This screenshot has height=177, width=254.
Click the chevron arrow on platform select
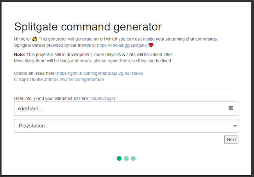click(235, 126)
